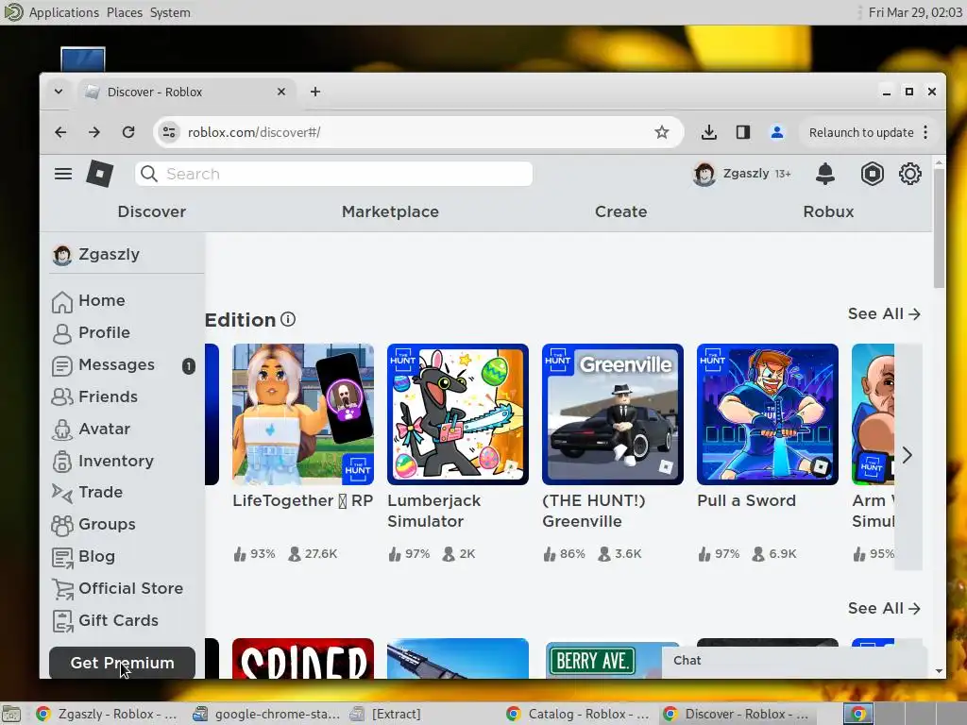Open the System menu
The image size is (967, 725).
[x=170, y=12]
